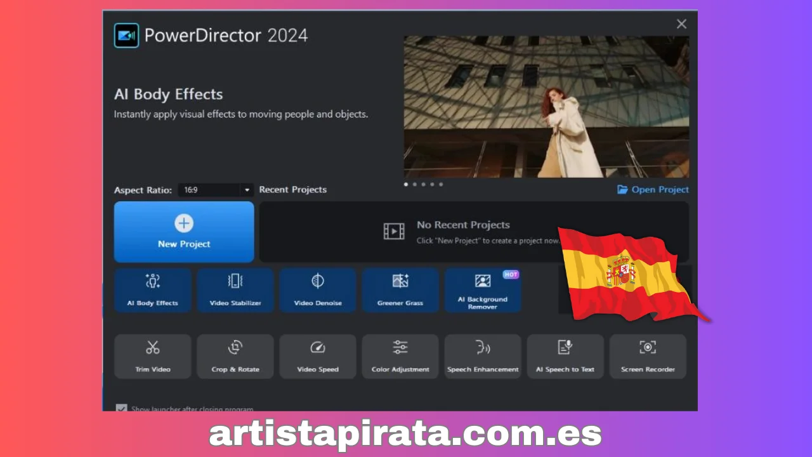Open the Speech Enhancement tool

(x=483, y=357)
